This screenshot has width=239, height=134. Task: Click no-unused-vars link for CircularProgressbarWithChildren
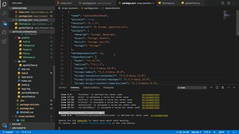[159, 115]
